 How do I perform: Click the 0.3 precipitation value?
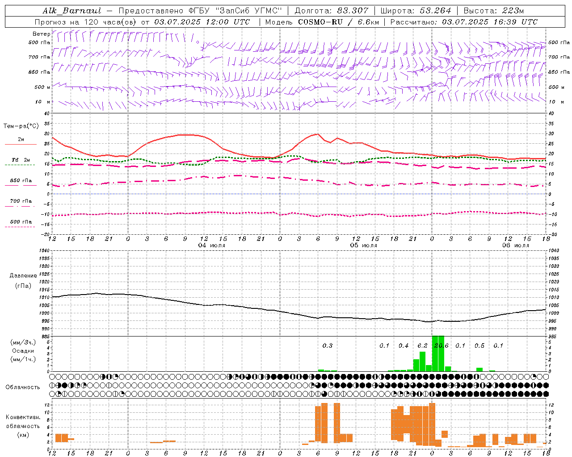328,346
